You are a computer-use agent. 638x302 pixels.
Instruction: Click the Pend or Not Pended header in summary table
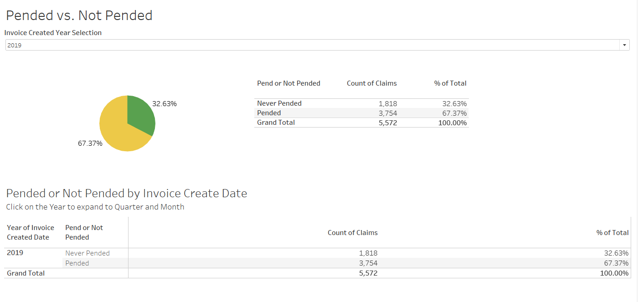click(x=288, y=83)
